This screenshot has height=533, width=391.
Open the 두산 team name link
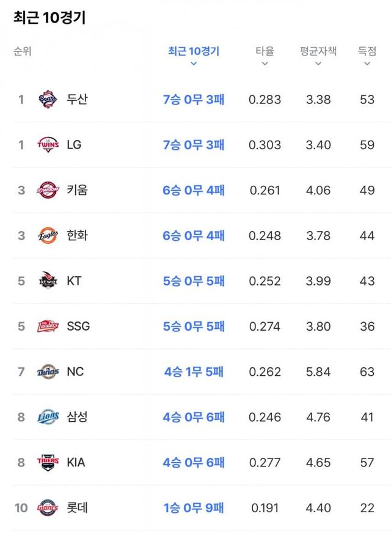[x=77, y=99]
